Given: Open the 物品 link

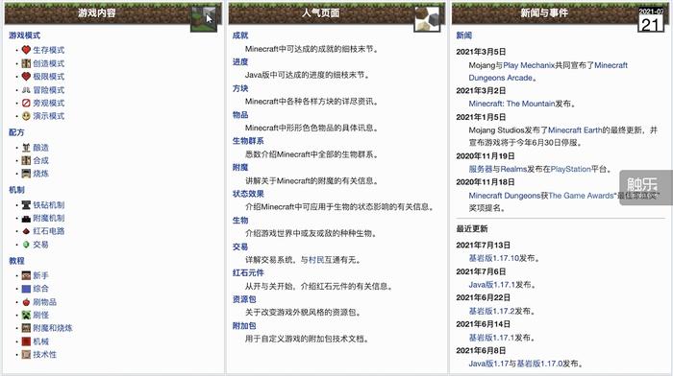Looking at the screenshot, I should pos(240,115).
